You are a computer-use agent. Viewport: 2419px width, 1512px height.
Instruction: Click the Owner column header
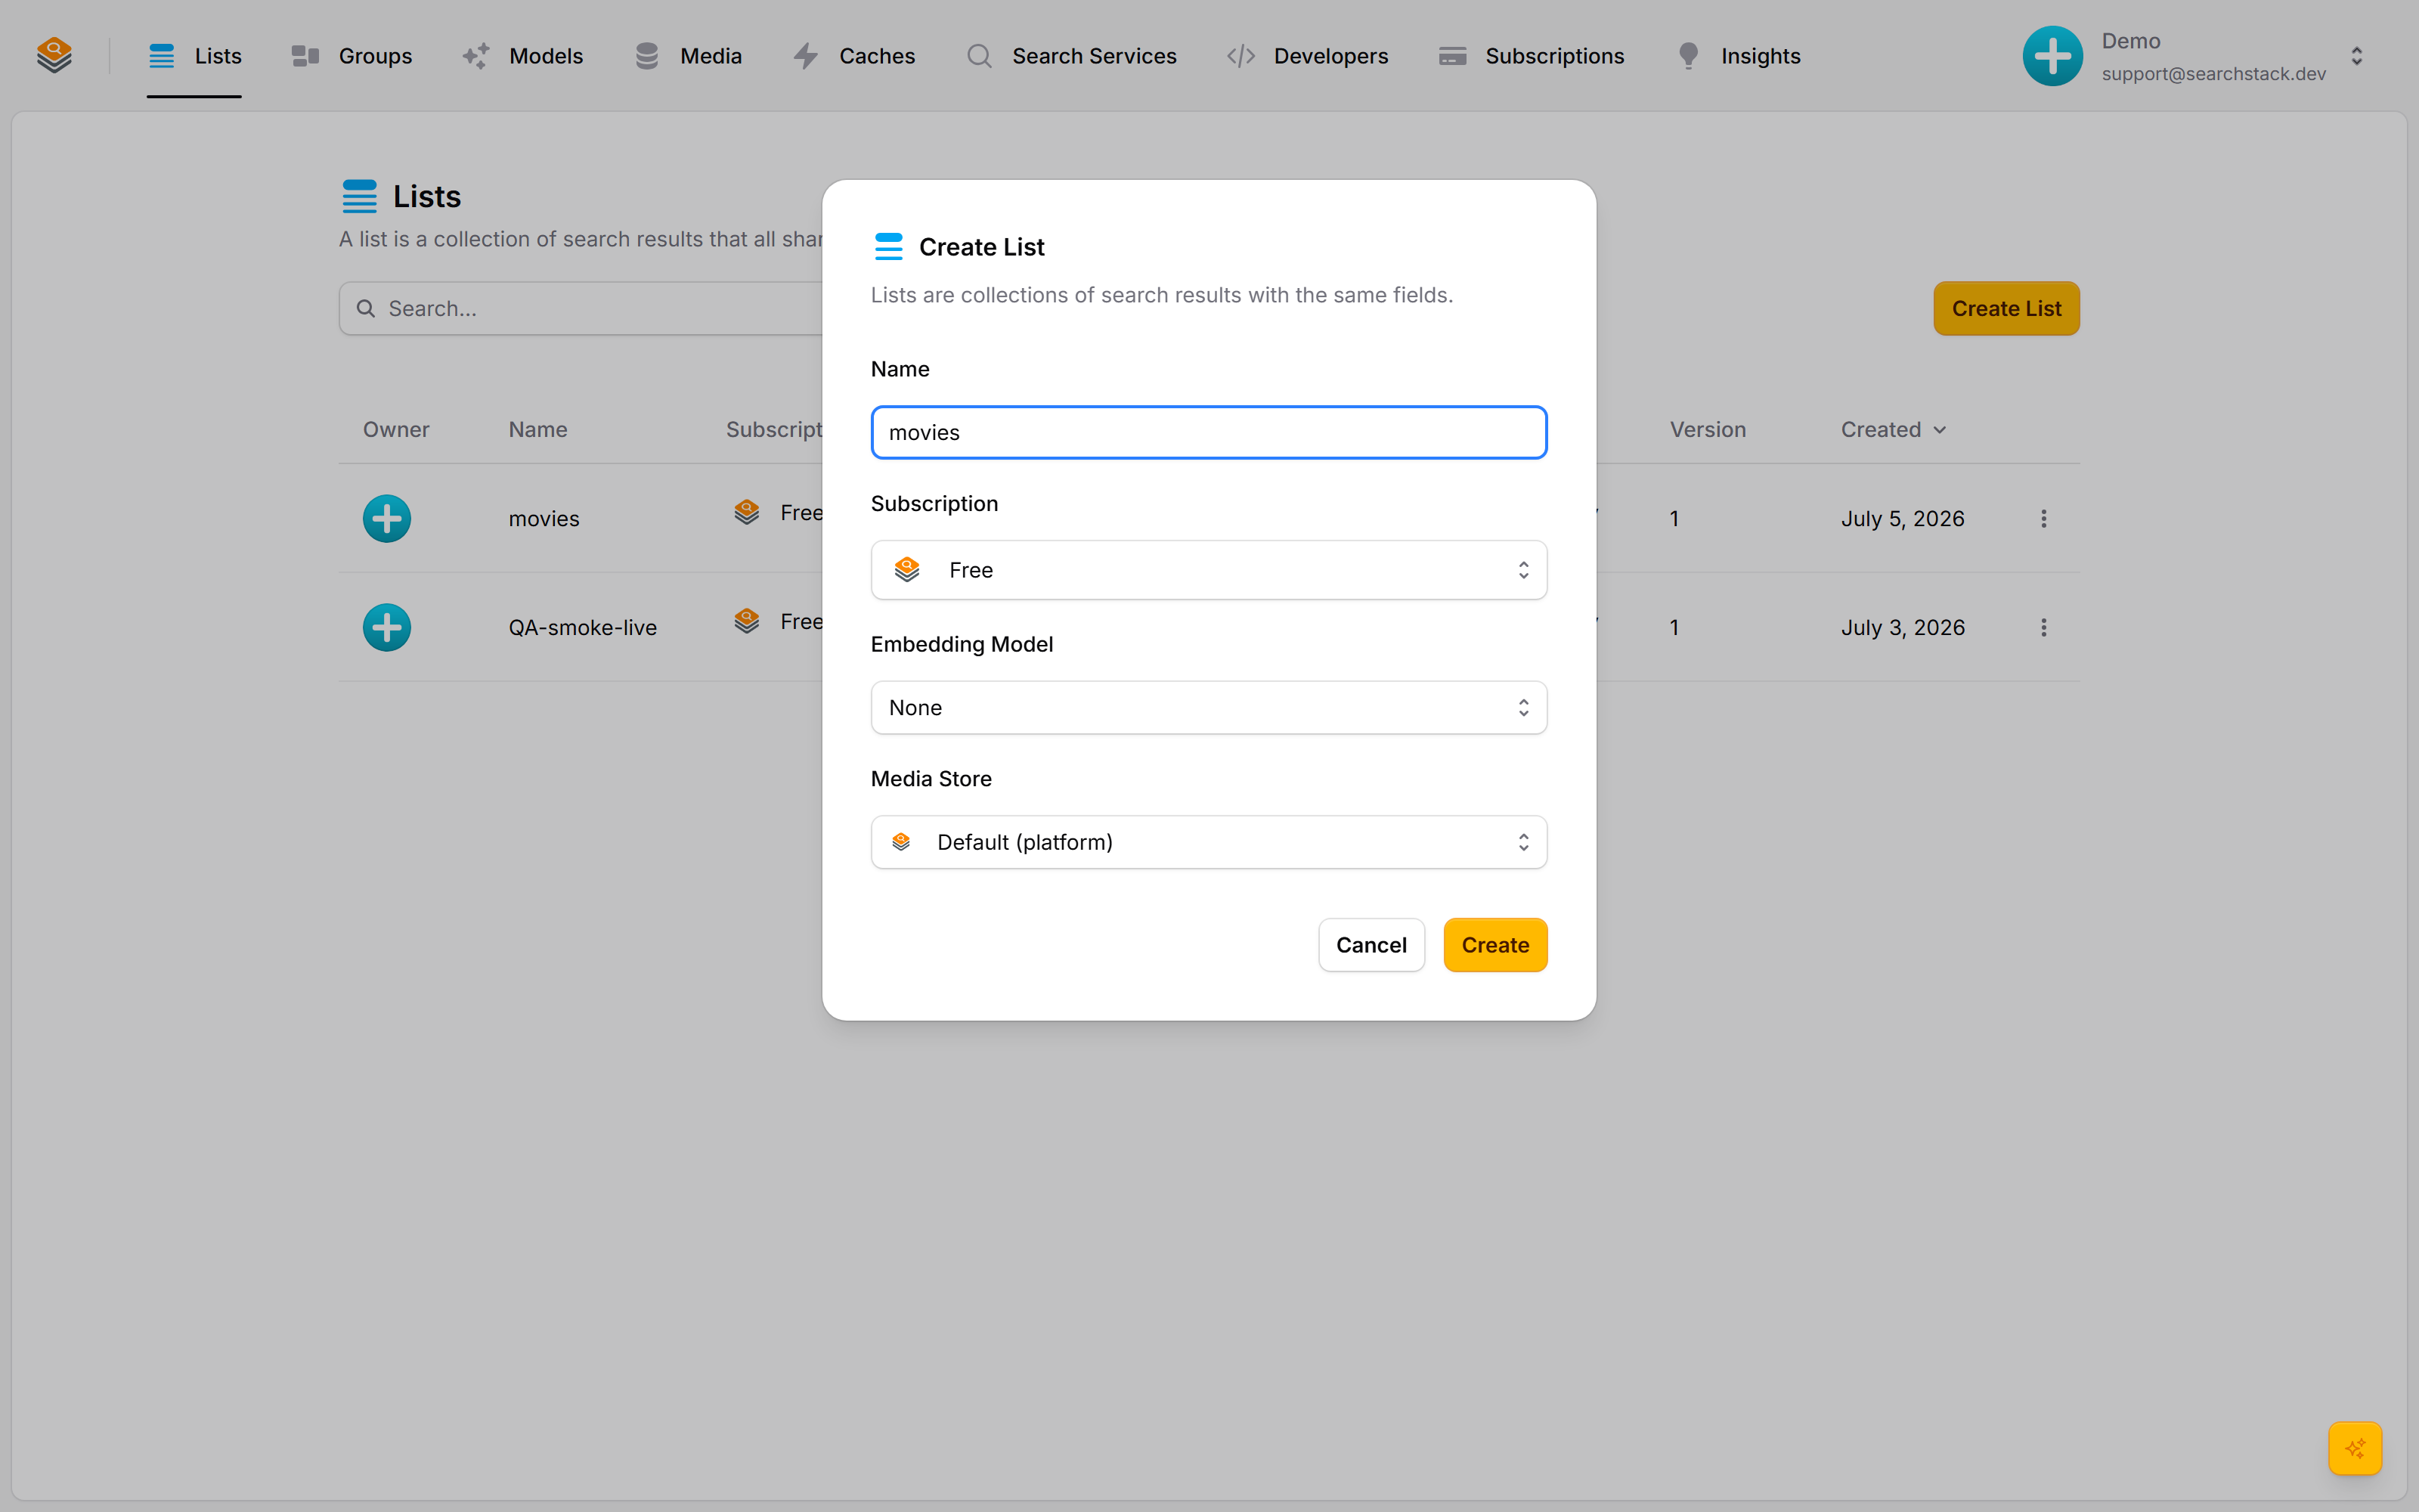(396, 429)
